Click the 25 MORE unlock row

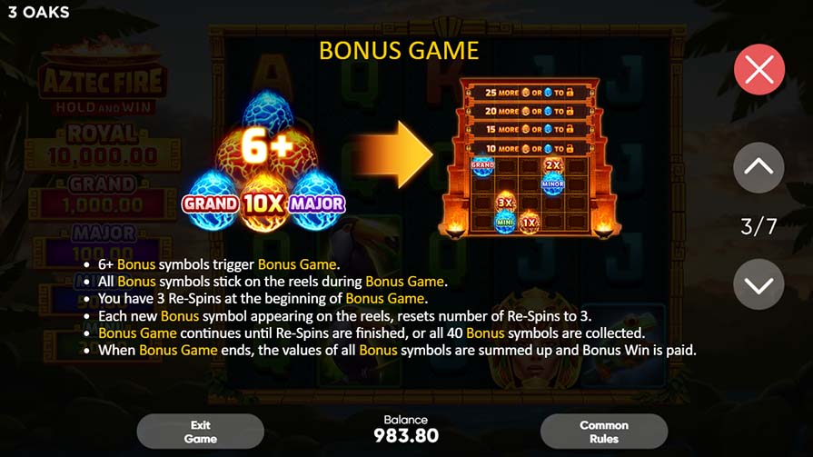[530, 93]
